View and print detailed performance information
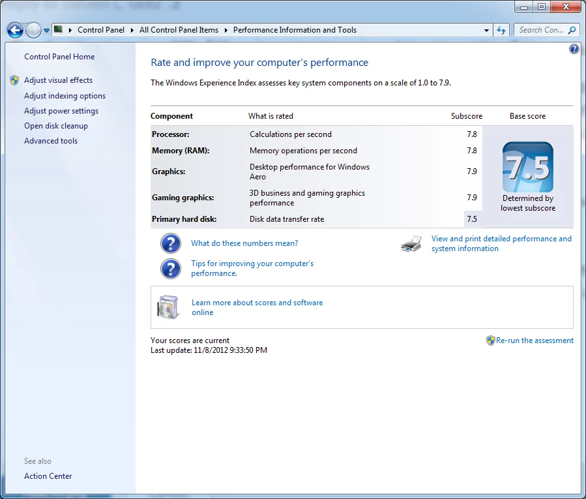 (501, 243)
